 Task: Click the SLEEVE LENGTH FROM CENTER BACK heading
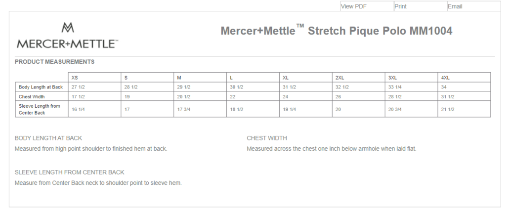[70, 172]
